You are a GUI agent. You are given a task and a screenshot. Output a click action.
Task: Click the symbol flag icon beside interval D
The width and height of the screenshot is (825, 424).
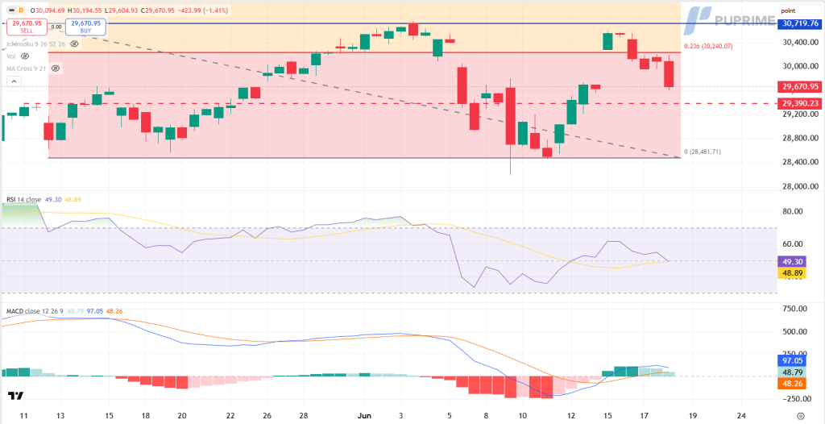tap(10, 10)
